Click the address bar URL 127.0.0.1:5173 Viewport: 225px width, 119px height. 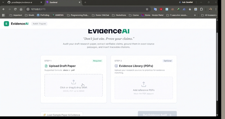click(x=38, y=9)
